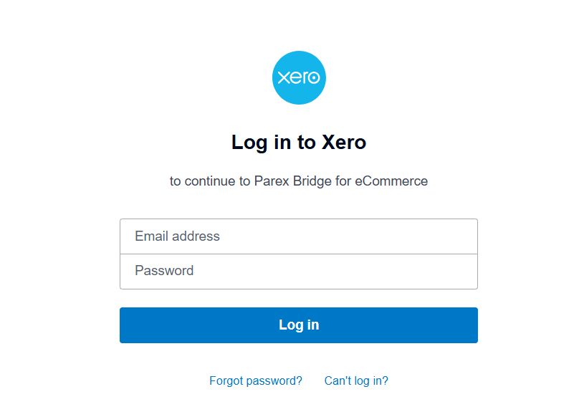Click the white Log in button label

click(x=299, y=325)
